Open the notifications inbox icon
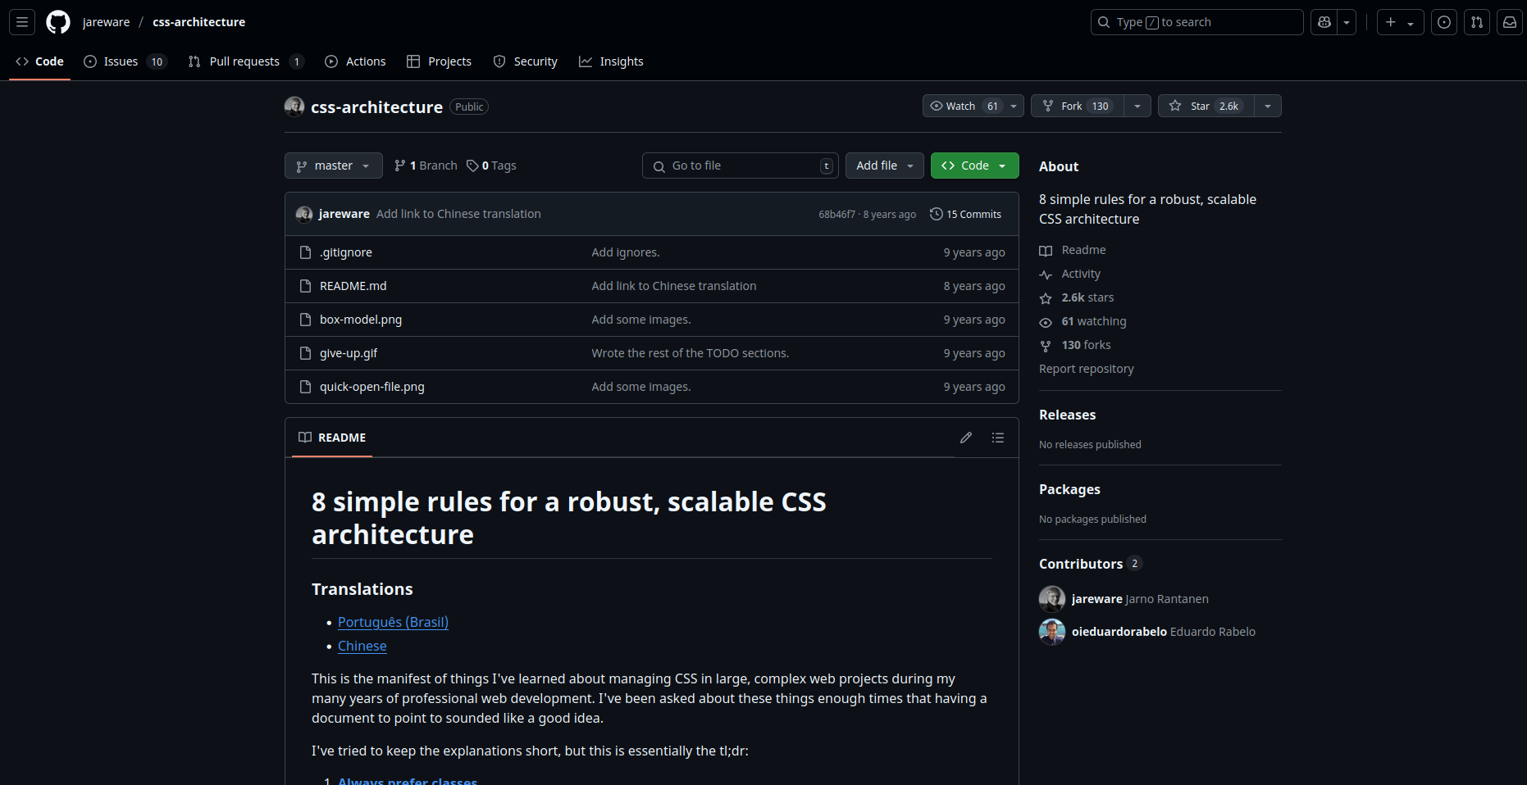 point(1509,22)
